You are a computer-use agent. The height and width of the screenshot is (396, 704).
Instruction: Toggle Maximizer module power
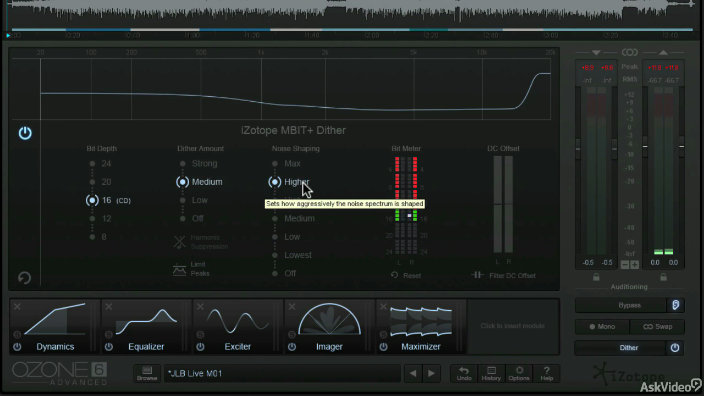point(383,346)
